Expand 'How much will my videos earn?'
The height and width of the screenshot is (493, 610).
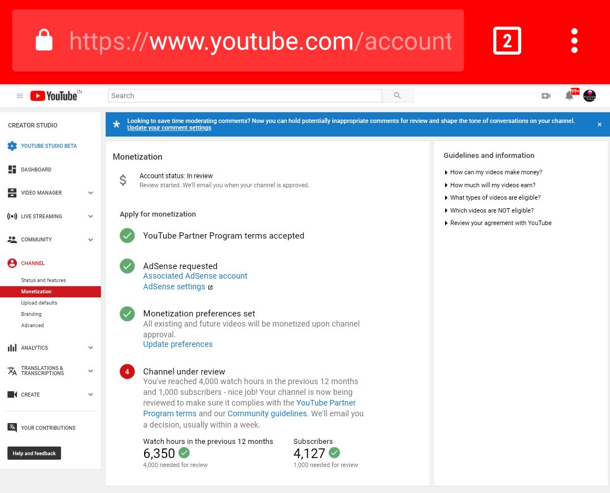click(490, 185)
